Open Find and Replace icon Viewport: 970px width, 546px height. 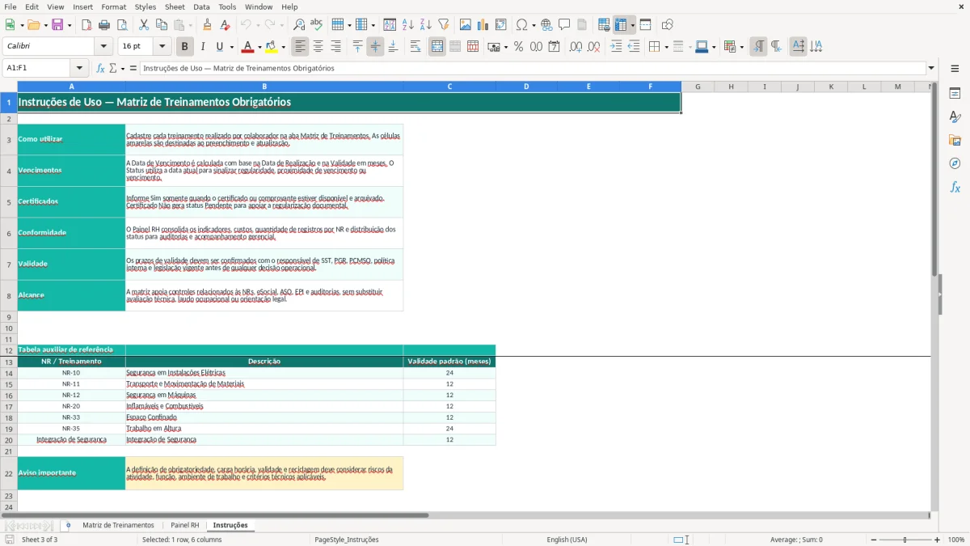pos(299,25)
